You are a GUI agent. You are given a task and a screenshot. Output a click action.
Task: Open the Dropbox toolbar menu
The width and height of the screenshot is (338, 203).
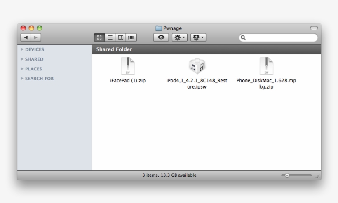[x=198, y=37]
